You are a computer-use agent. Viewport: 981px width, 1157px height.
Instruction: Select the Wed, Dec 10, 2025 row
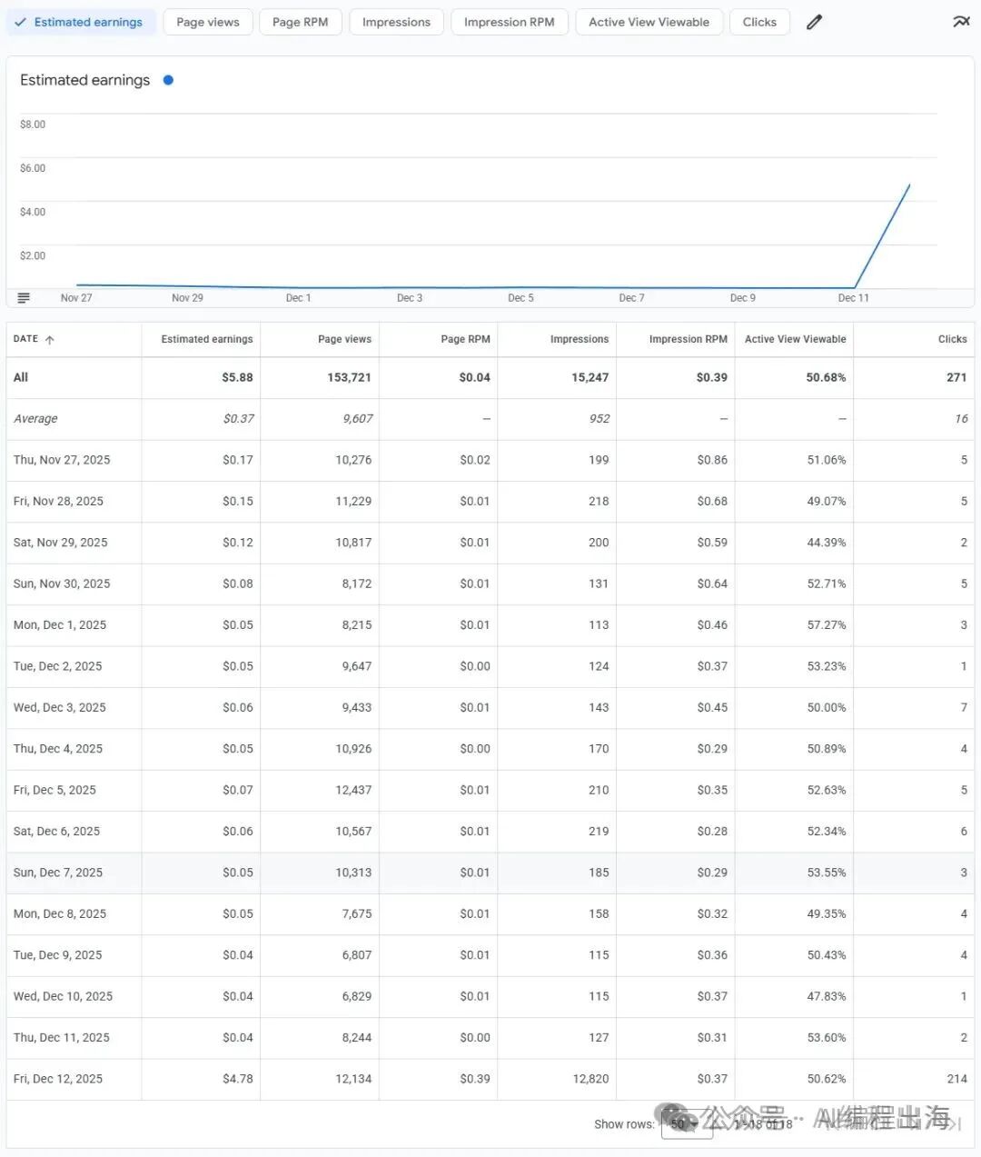tap(490, 996)
